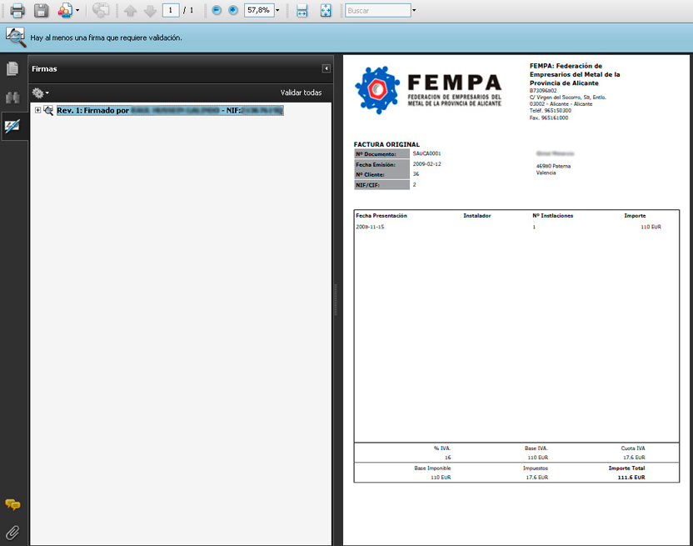Select the fit full page icon

(x=326, y=11)
